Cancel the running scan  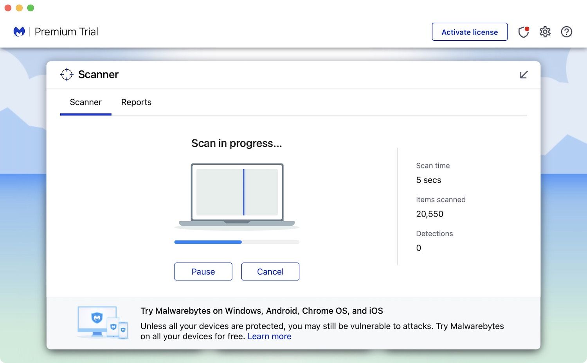coord(270,272)
